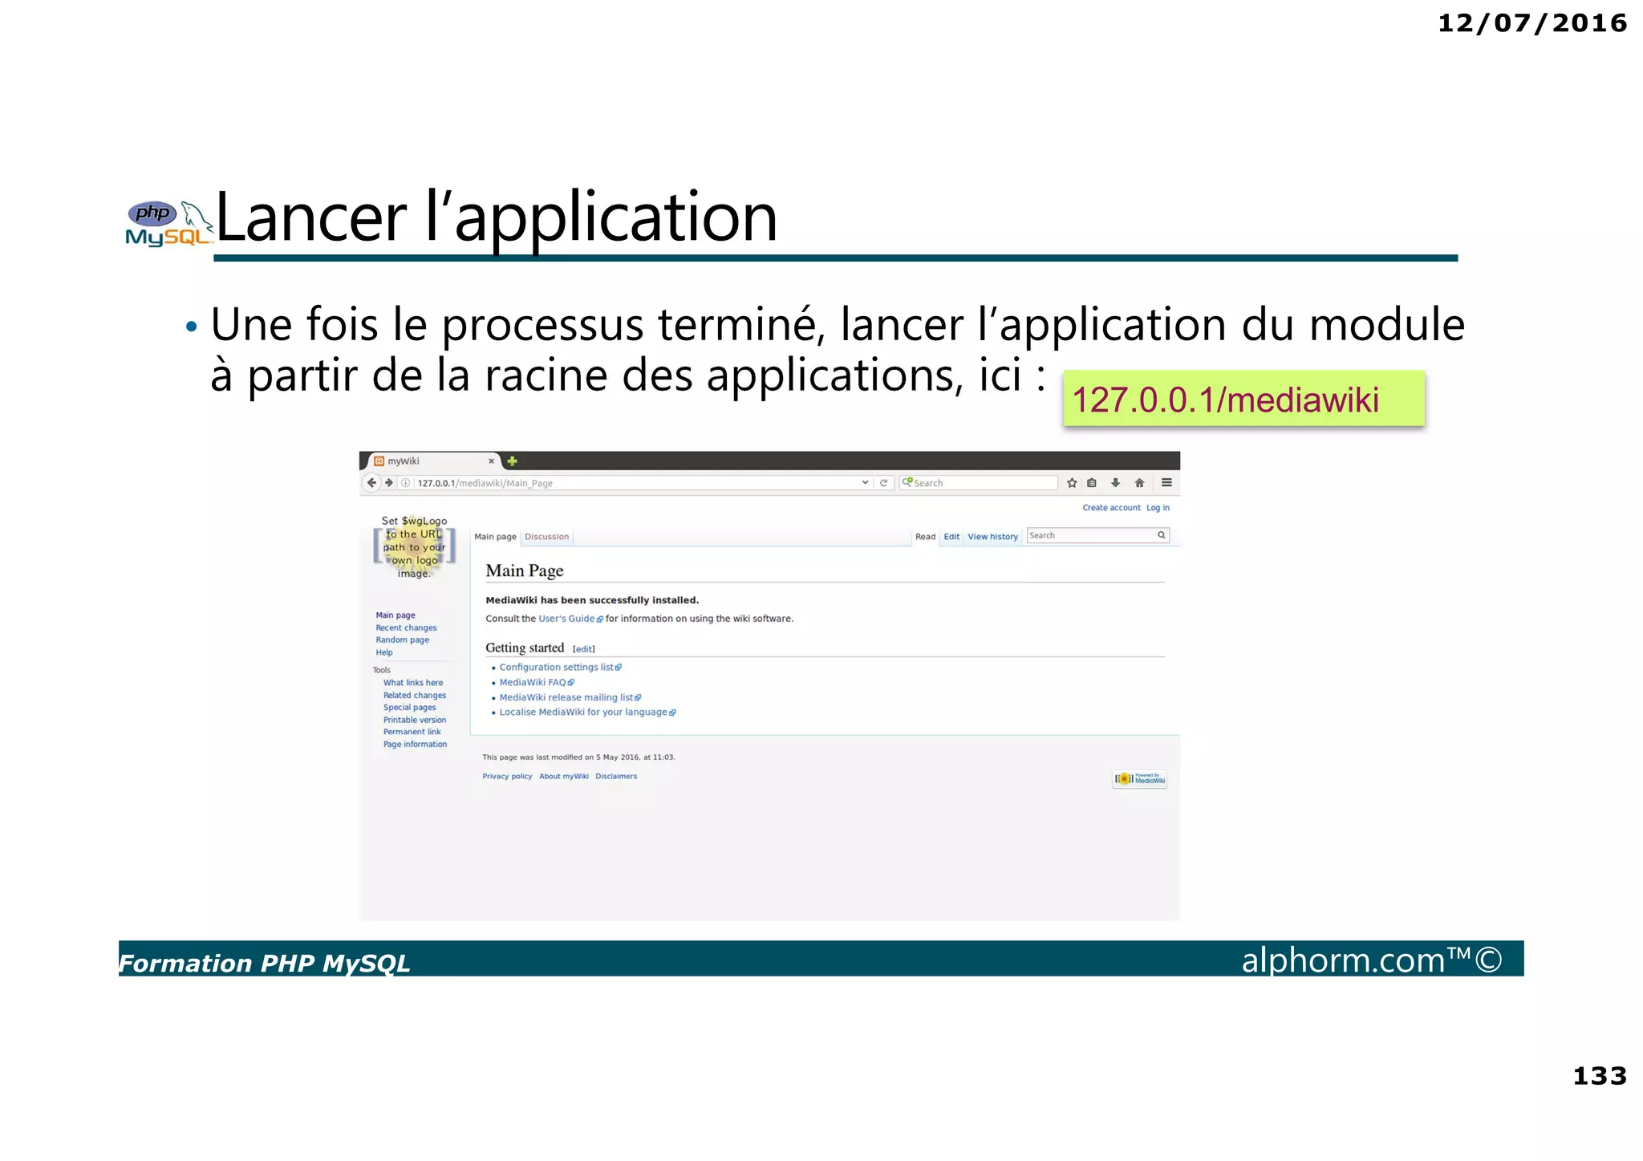1643x1161 pixels.
Task: Select the Read view tab
Action: [925, 537]
